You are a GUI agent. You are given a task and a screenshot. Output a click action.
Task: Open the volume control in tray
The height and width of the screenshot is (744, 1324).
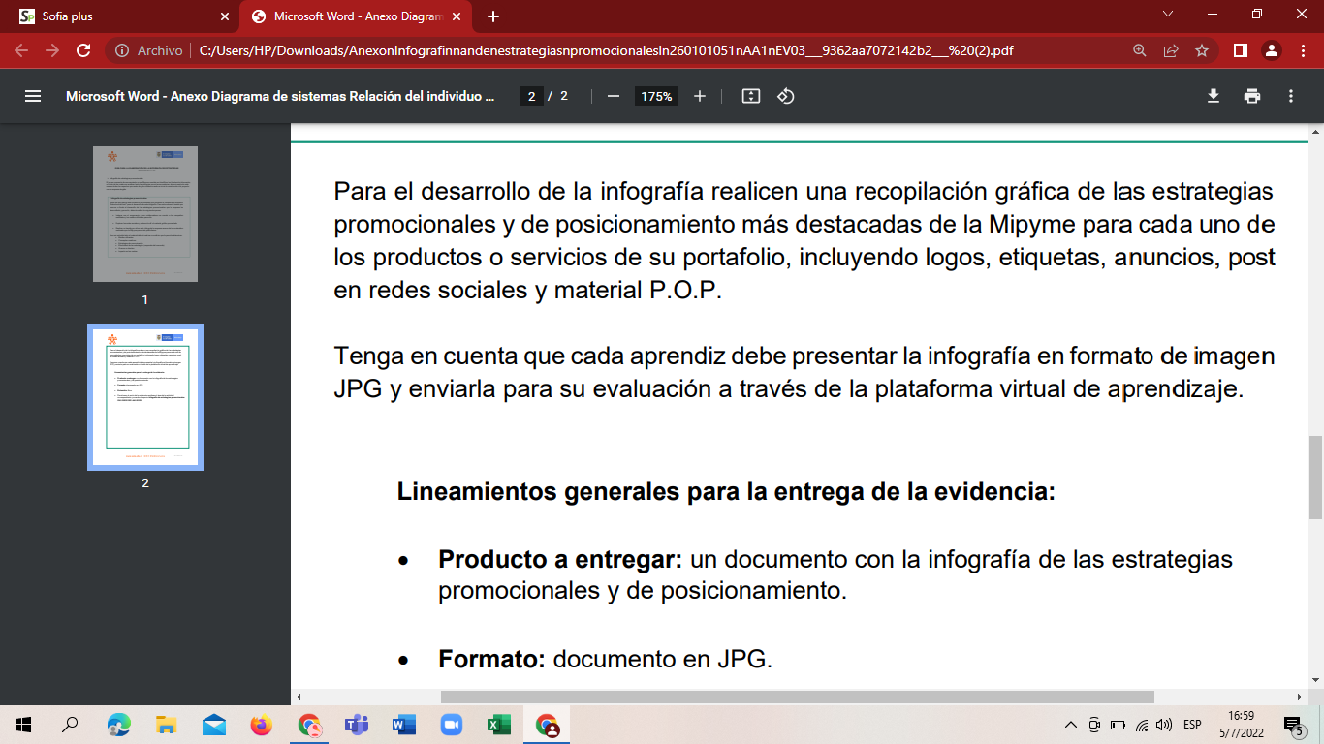tap(1164, 725)
